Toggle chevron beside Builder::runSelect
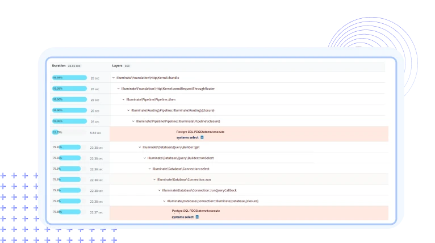 pyautogui.click(x=145, y=158)
